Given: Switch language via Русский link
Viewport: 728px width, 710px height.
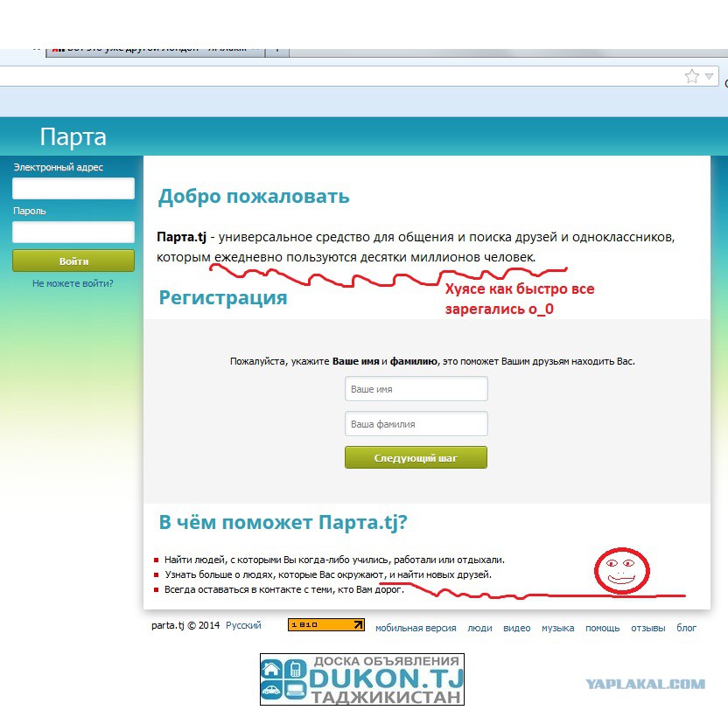Looking at the screenshot, I should pos(243,625).
